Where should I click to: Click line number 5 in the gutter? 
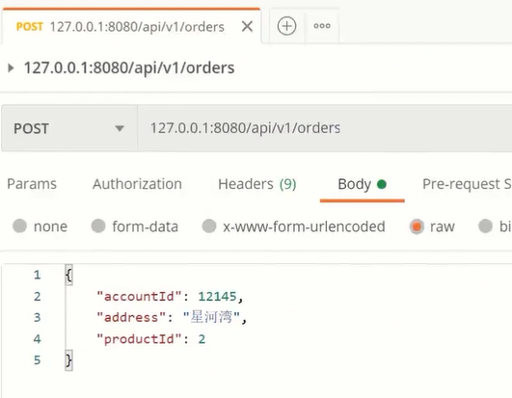pos(38,360)
